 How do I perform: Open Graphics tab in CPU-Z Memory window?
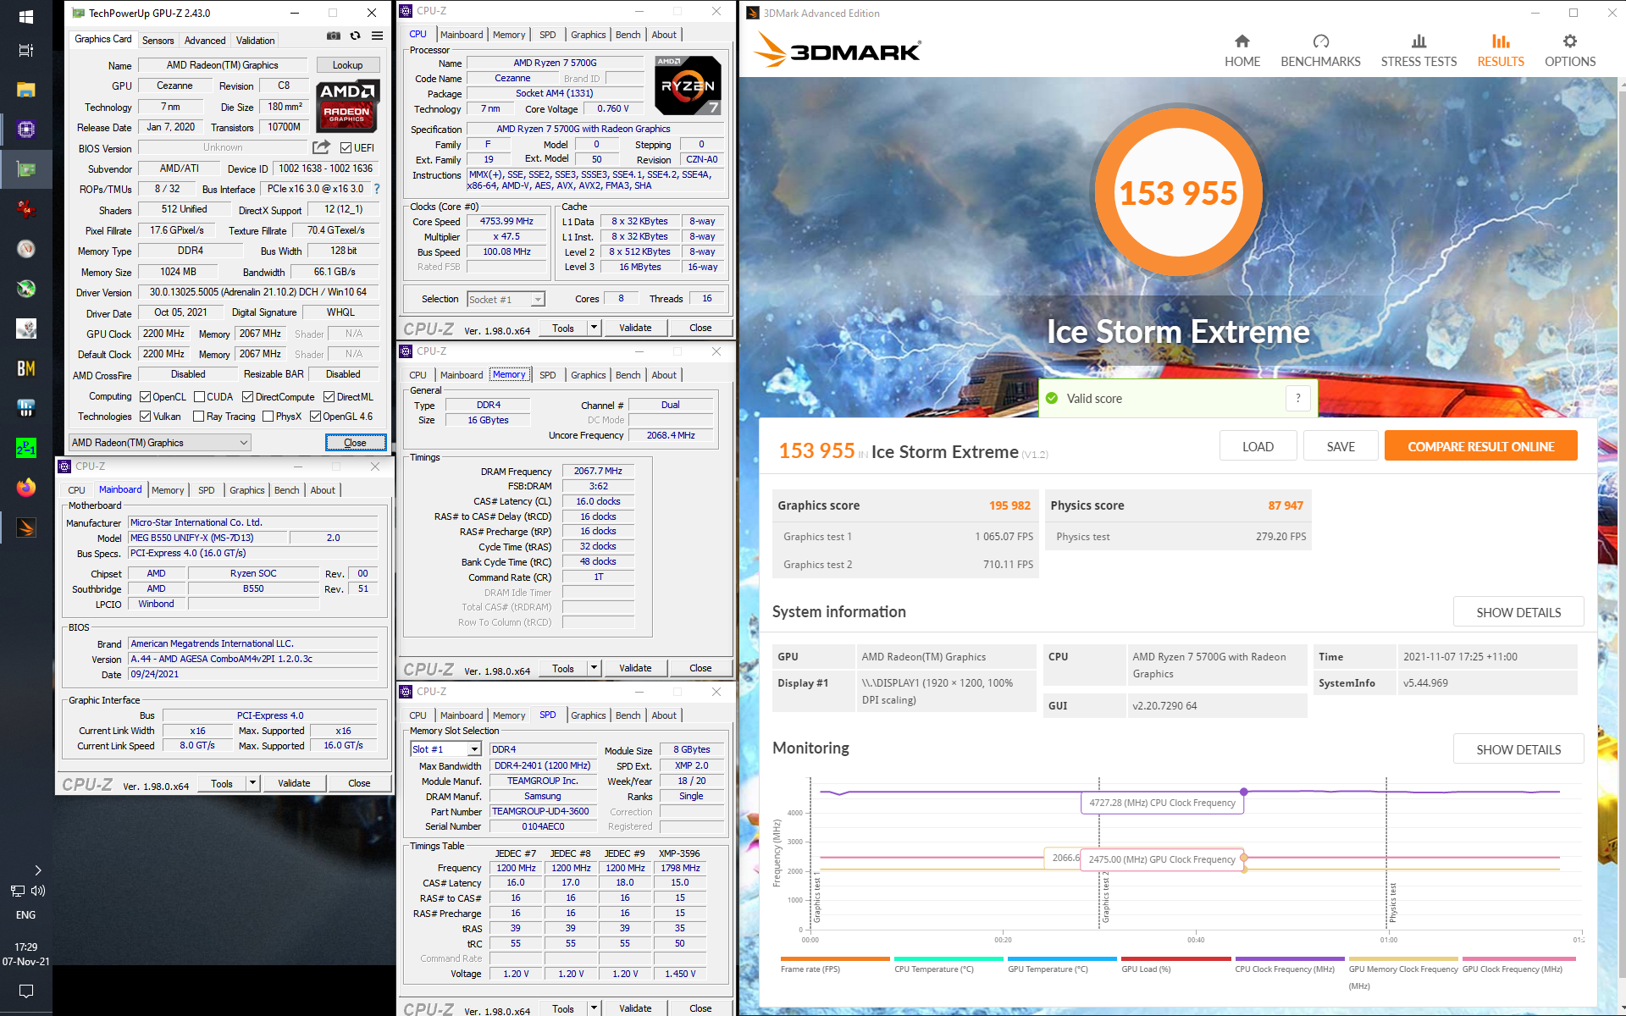[588, 375]
